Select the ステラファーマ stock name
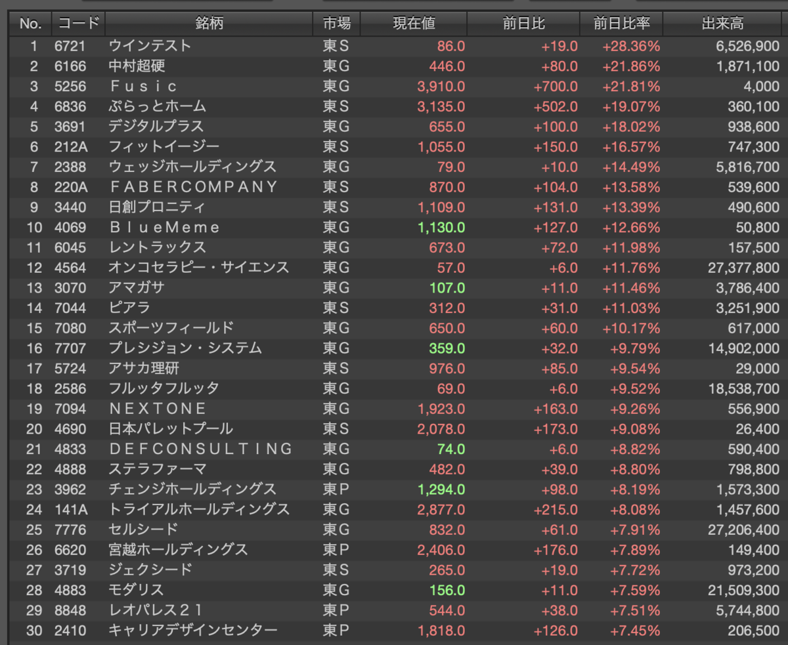The height and width of the screenshot is (645, 788). tap(157, 469)
